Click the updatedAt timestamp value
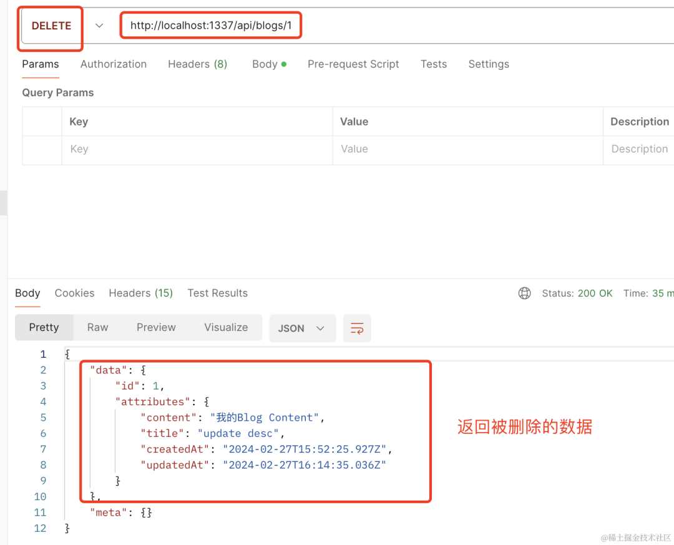This screenshot has width=674, height=545. coord(305,465)
